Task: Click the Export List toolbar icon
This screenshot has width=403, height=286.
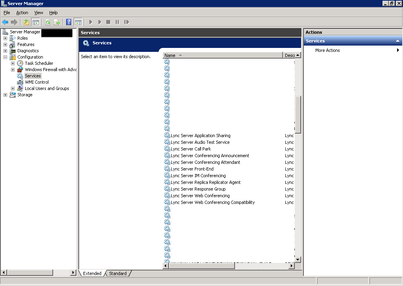Action: 57,22
